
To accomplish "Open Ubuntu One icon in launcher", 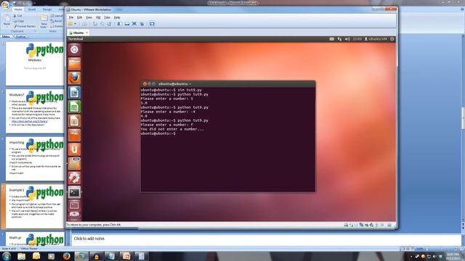I will (74, 149).
